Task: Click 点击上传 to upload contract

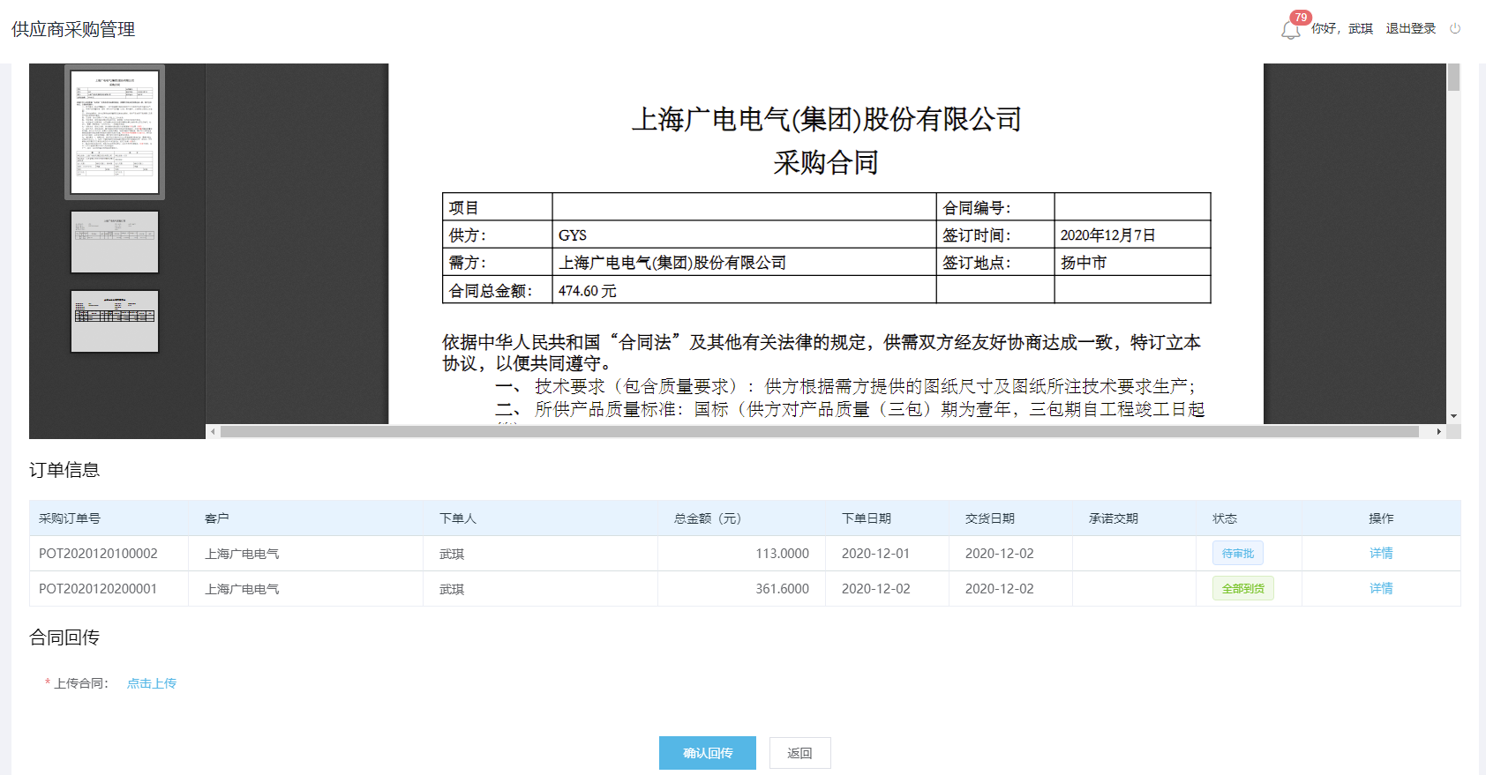Action: (x=152, y=683)
